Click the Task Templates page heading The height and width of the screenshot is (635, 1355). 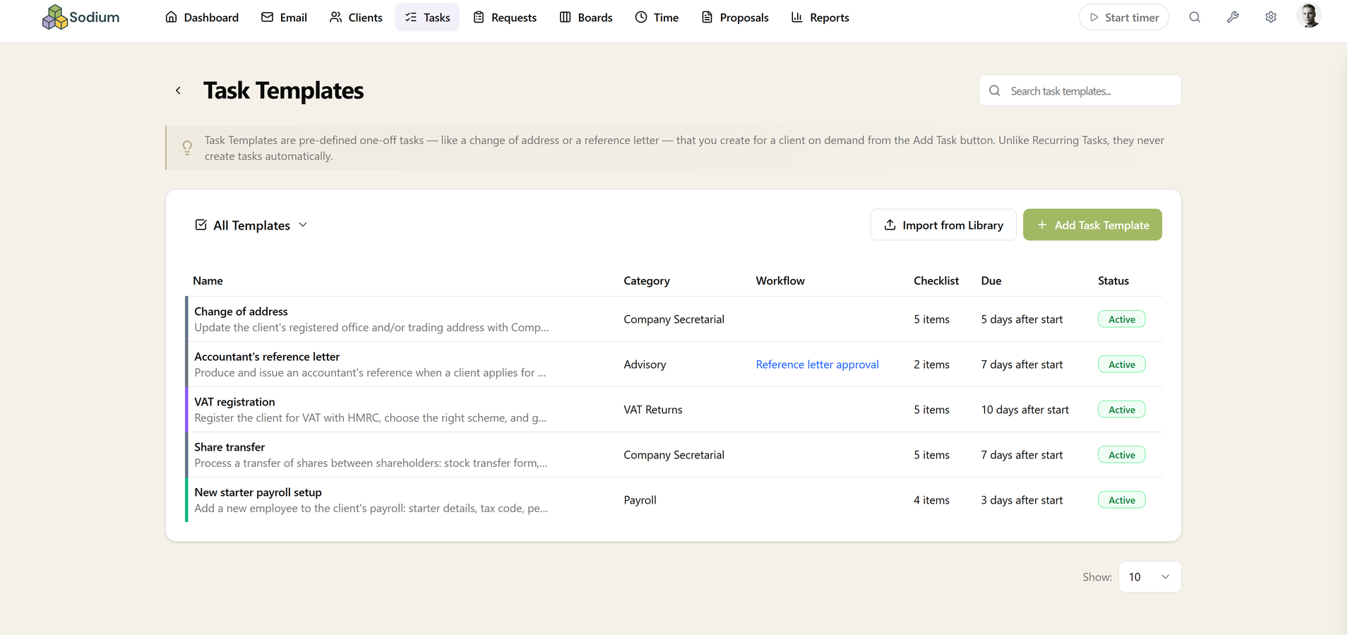[283, 90]
